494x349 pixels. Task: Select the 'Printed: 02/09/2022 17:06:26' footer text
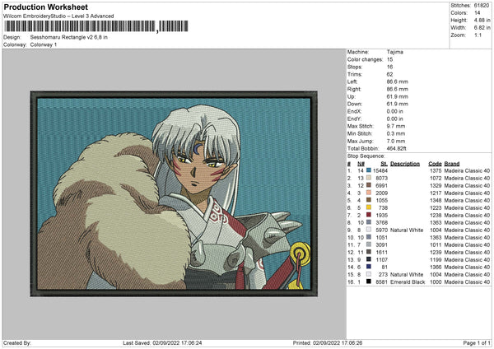328,342
